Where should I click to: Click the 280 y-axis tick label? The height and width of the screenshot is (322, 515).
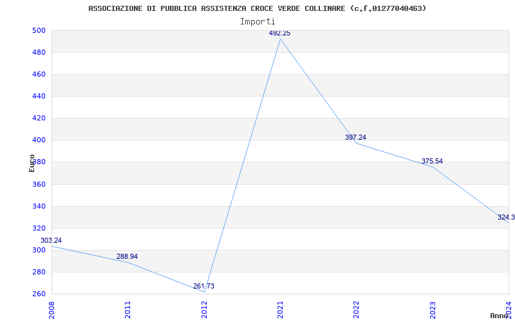pyautogui.click(x=38, y=272)
